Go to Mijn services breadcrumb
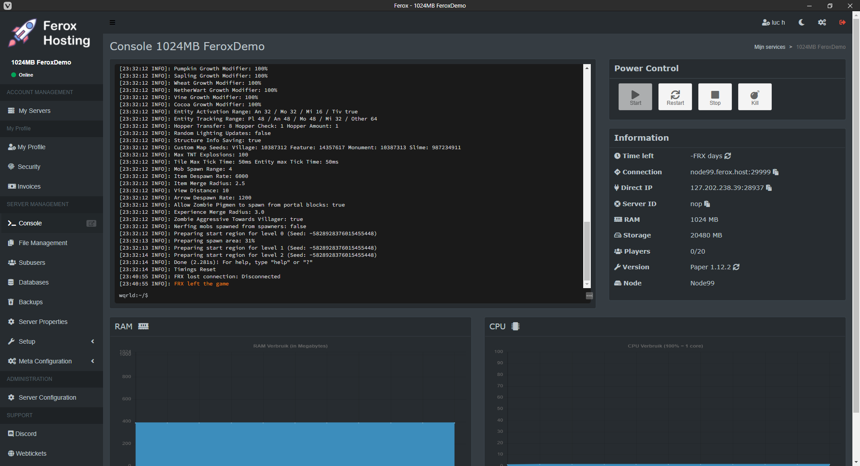Screen dimensions: 860x466 [x=770, y=47]
